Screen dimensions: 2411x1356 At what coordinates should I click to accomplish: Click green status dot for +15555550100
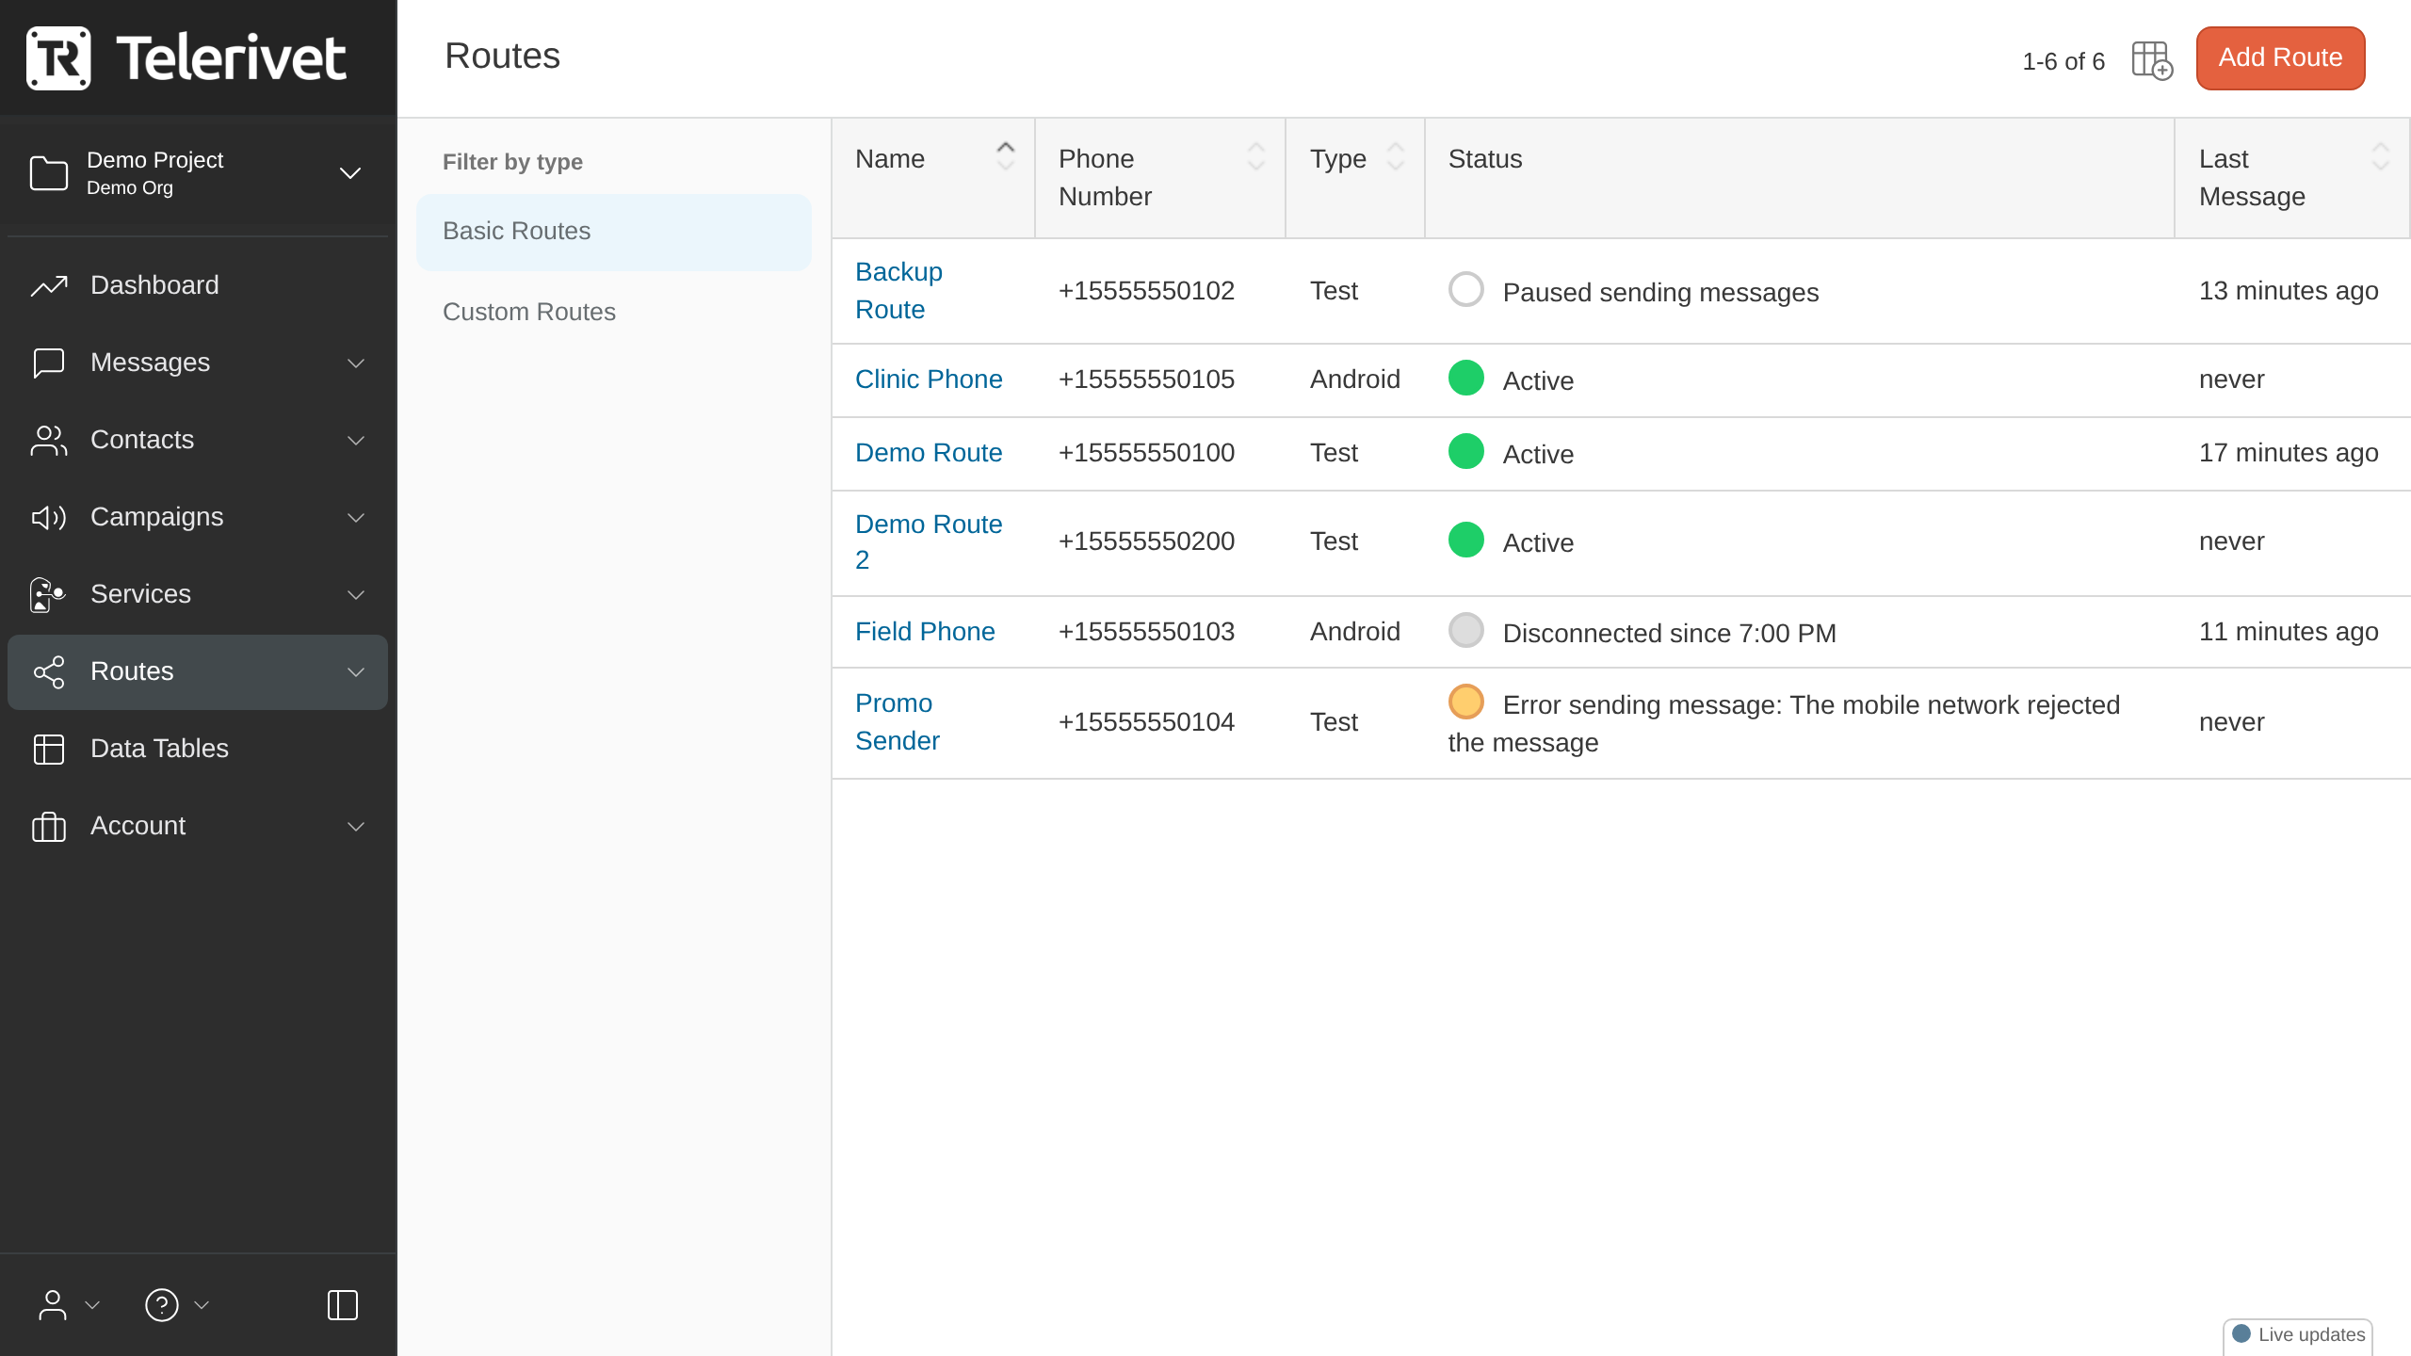1466,451
